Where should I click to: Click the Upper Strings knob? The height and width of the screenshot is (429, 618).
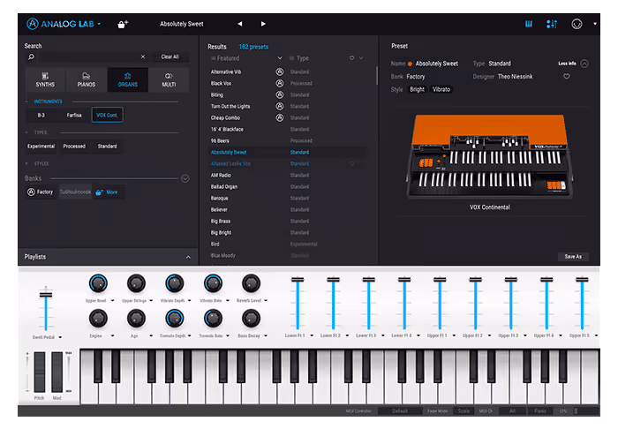click(136, 283)
